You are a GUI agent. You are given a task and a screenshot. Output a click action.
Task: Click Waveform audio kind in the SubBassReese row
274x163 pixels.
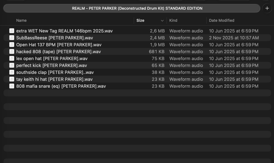click(x=186, y=38)
